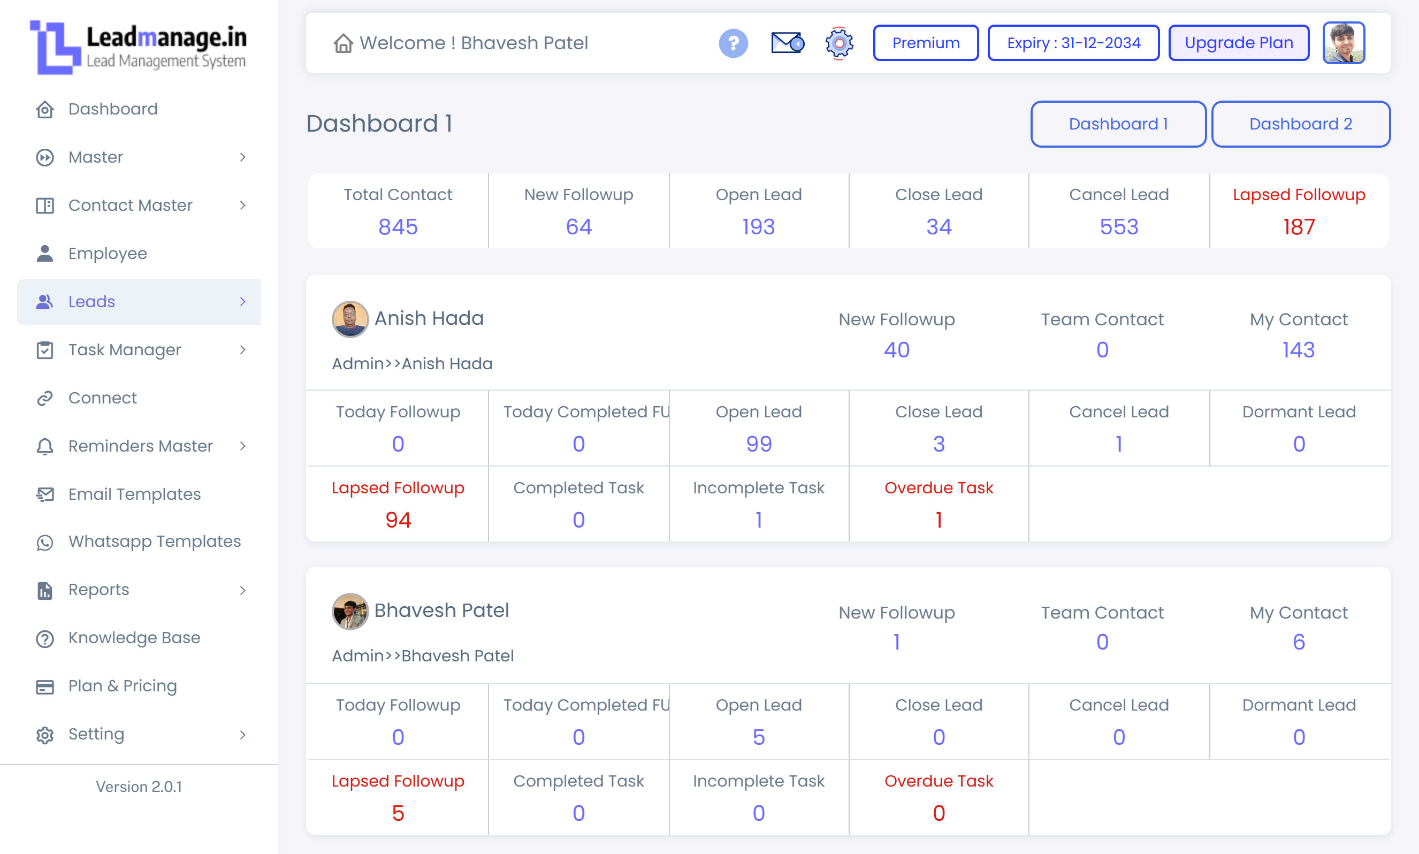Click the Reports chart icon
The height and width of the screenshot is (854, 1419).
[45, 589]
